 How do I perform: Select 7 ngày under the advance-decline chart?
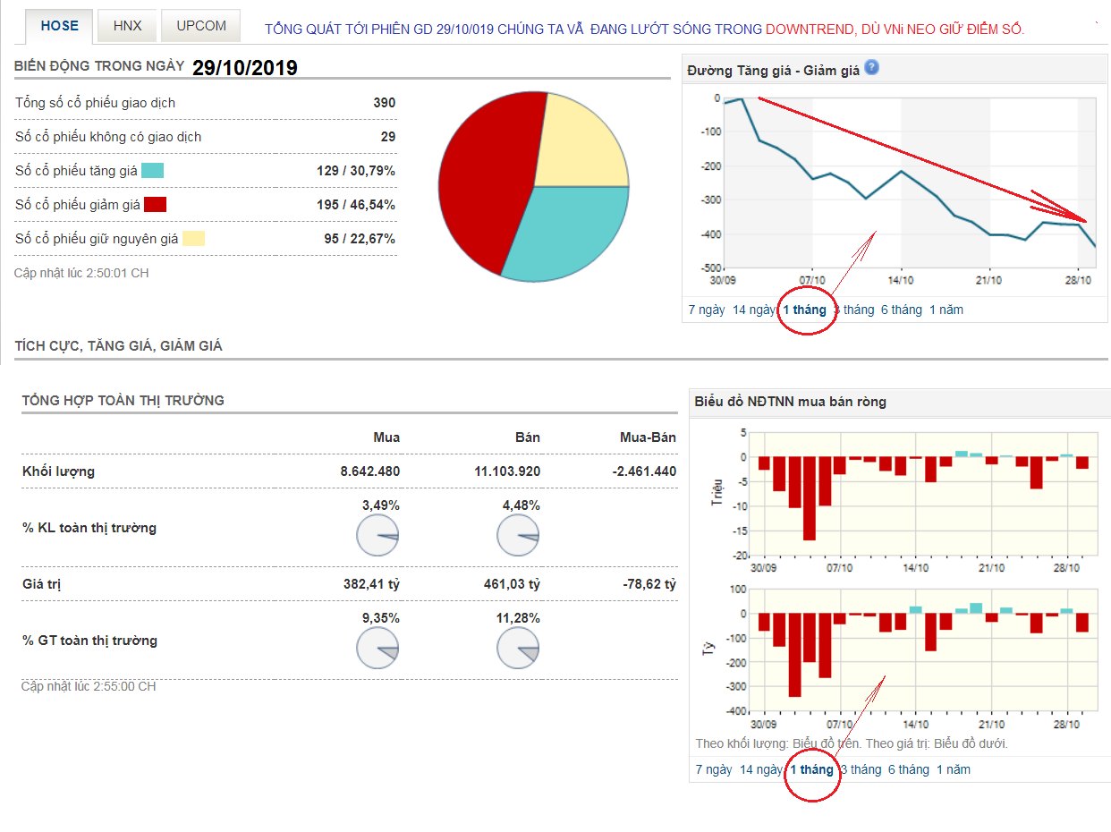pyautogui.click(x=705, y=310)
